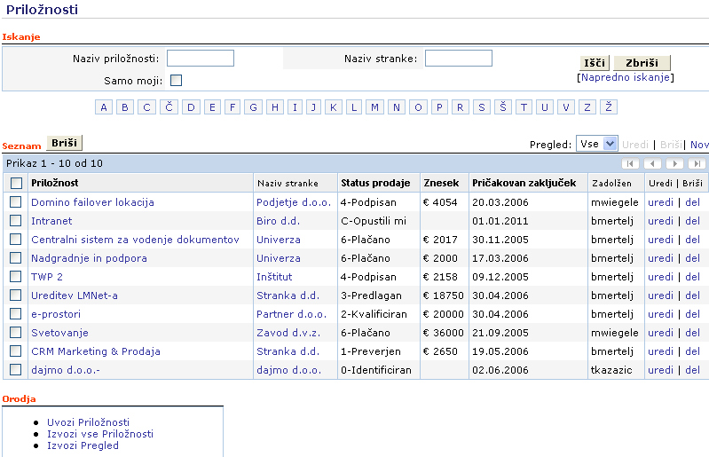This screenshot has height=457, width=709.
Task: Click into Naziv priložnosti input field
Action: 201,59
